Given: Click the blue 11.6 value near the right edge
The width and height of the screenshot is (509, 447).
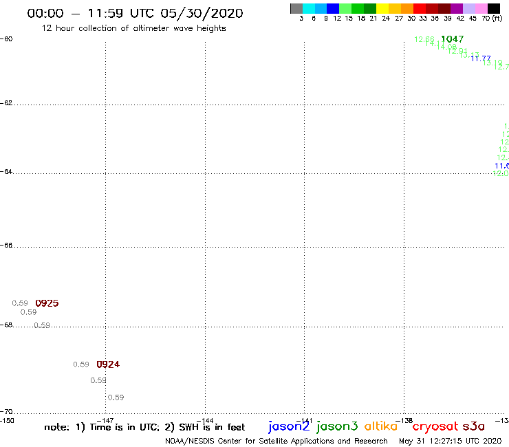Looking at the screenshot, I should 501,166.
